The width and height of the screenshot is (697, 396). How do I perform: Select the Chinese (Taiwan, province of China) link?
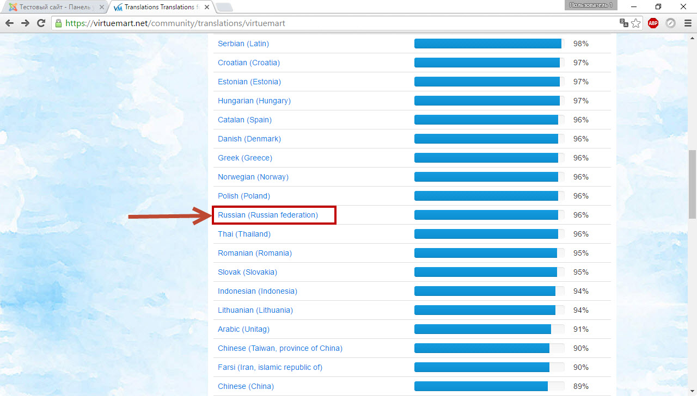(x=280, y=348)
